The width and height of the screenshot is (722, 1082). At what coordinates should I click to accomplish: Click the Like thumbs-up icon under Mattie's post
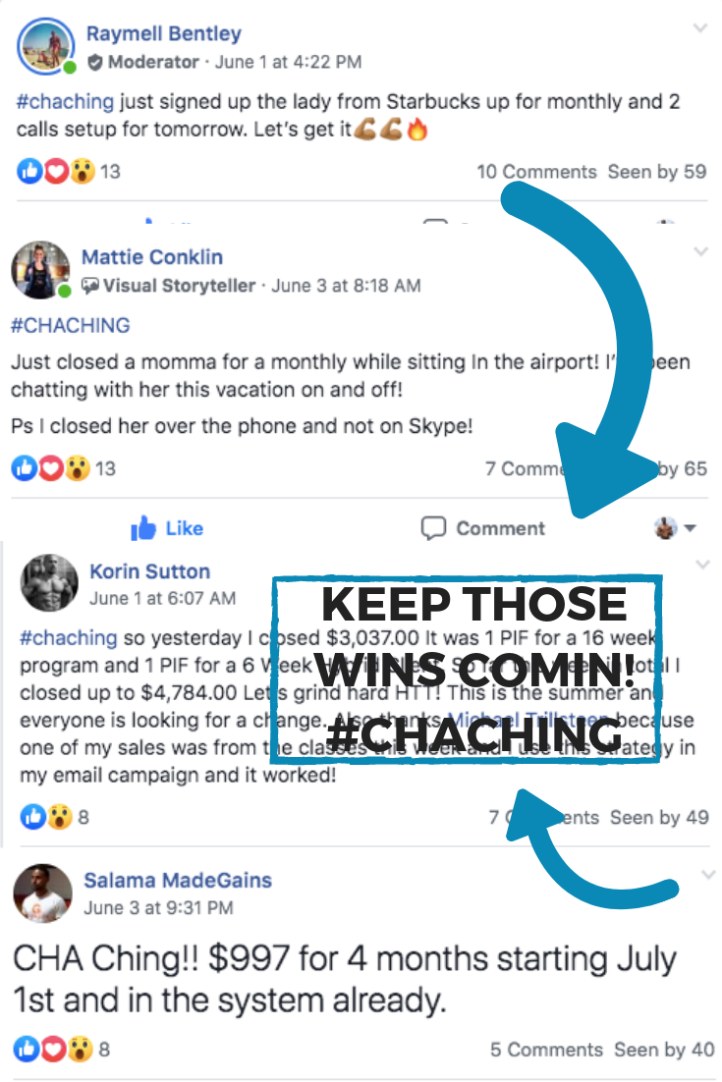[143, 528]
